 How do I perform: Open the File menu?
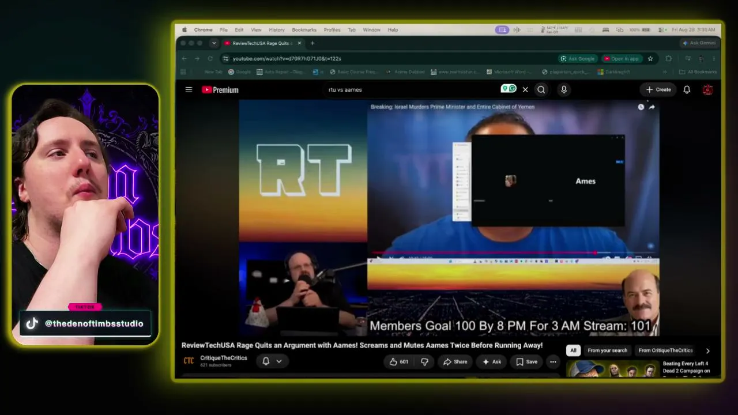(223, 30)
